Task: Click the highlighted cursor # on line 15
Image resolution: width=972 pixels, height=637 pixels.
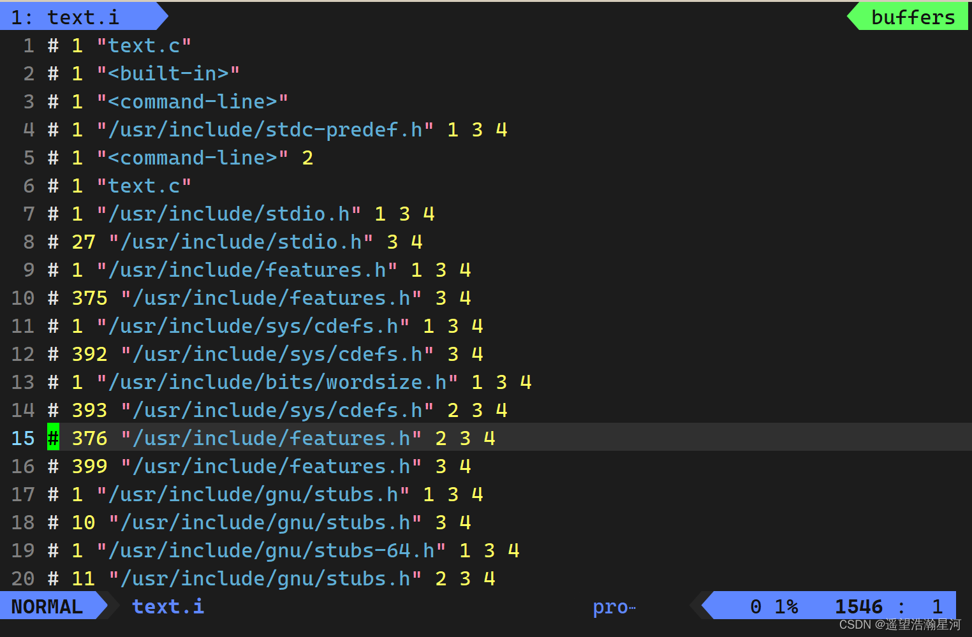Action: (x=53, y=437)
